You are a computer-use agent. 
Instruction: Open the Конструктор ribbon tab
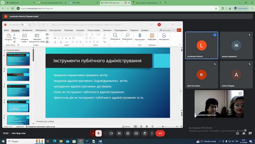click(55, 30)
